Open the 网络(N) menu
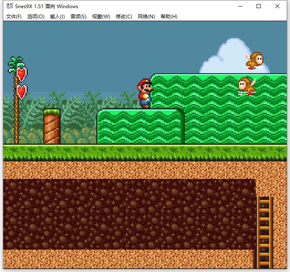This screenshot has width=290, height=272. tap(146, 17)
